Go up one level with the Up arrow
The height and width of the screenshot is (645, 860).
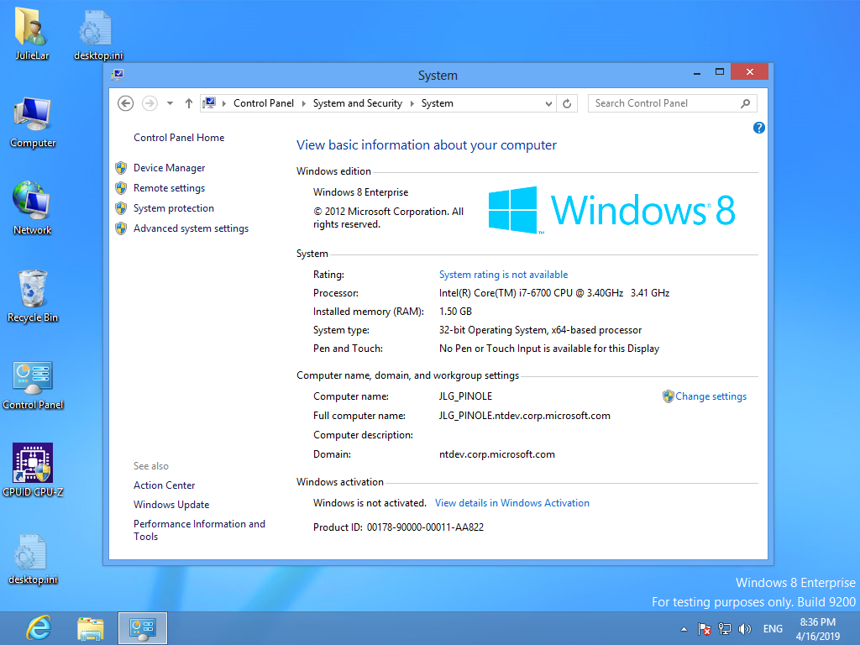pos(189,103)
